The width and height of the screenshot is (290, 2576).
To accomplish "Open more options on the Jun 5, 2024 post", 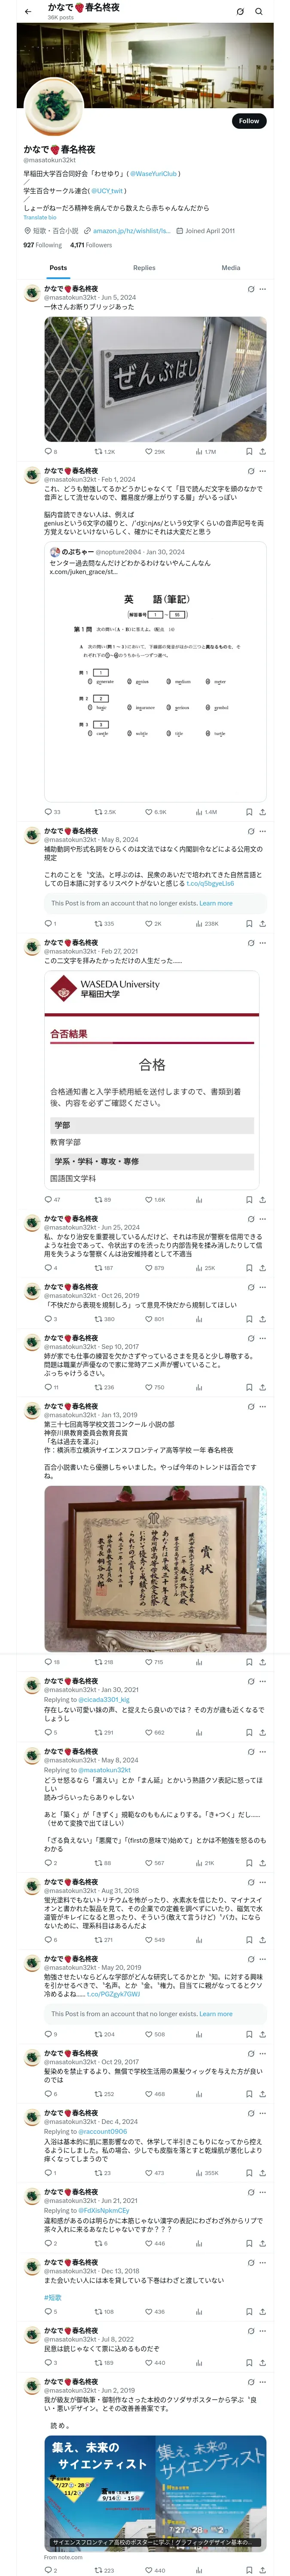I will 263,289.
